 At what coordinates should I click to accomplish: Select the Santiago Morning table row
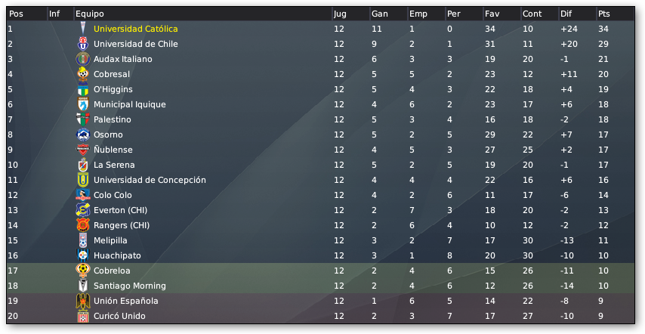click(x=320, y=286)
